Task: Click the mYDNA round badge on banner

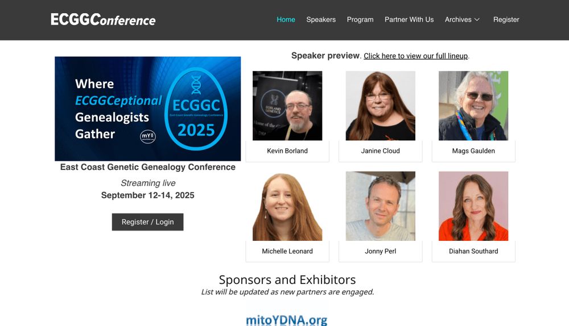Action: 148,136
